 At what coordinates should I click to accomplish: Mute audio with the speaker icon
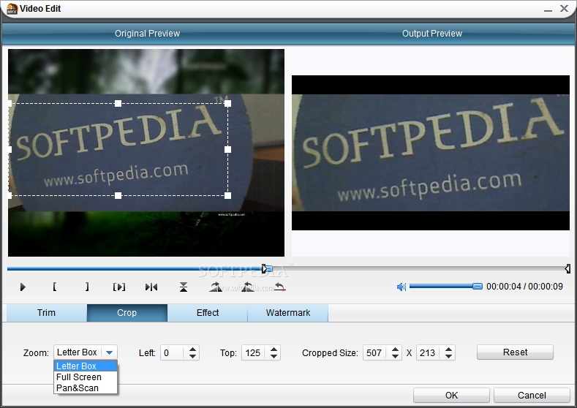point(401,287)
